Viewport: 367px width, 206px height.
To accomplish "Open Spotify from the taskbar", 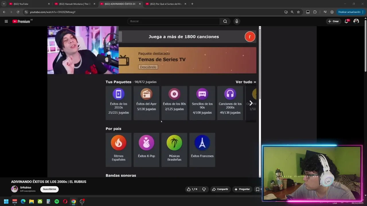I will click(57, 201).
